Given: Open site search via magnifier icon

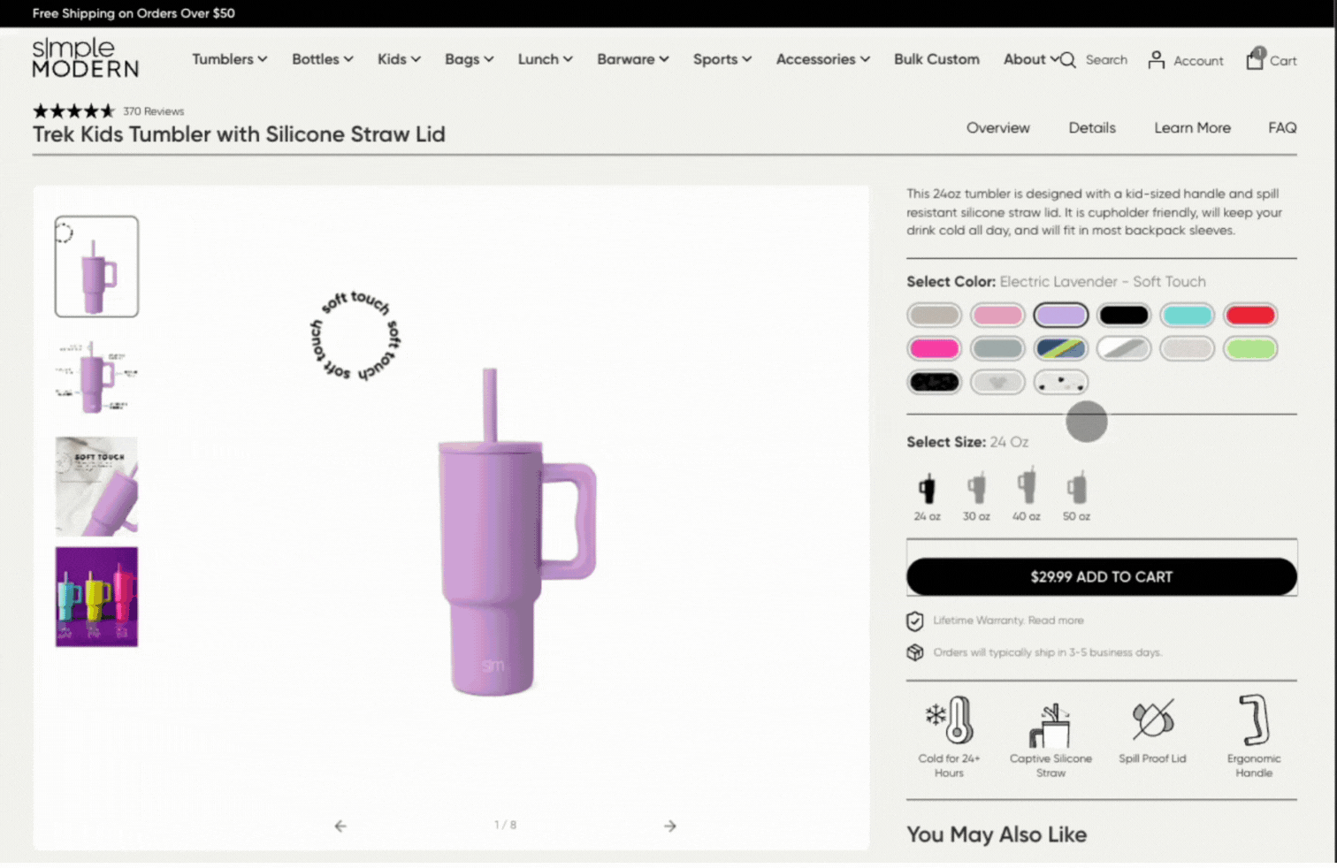Looking at the screenshot, I should (x=1068, y=60).
